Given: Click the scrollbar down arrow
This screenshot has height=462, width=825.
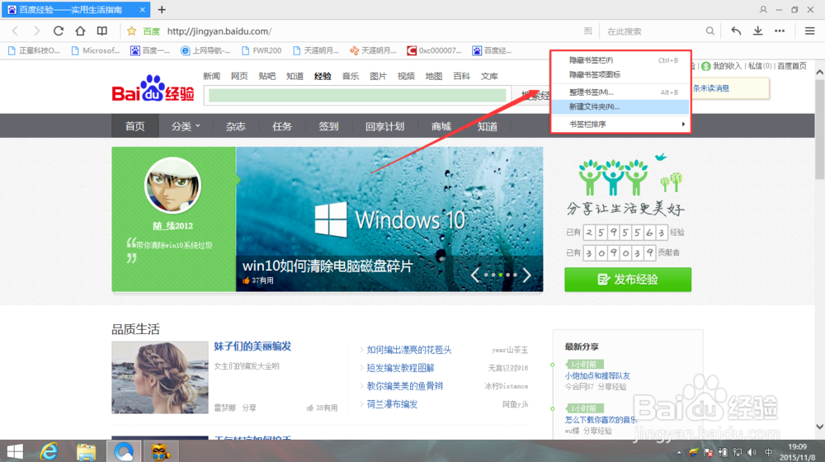Looking at the screenshot, I should (820, 427).
